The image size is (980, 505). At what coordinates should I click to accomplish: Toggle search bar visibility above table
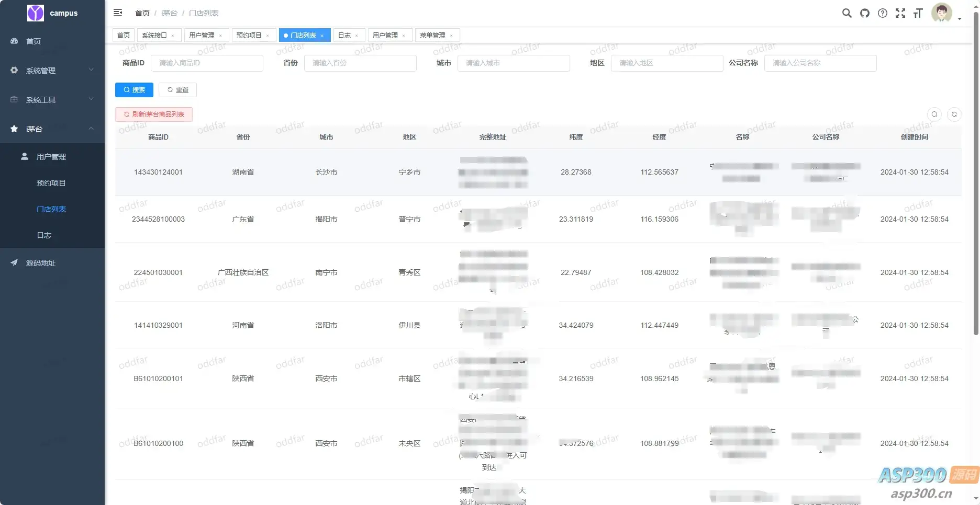point(934,114)
